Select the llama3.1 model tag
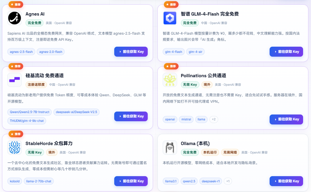 [x=171, y=181]
